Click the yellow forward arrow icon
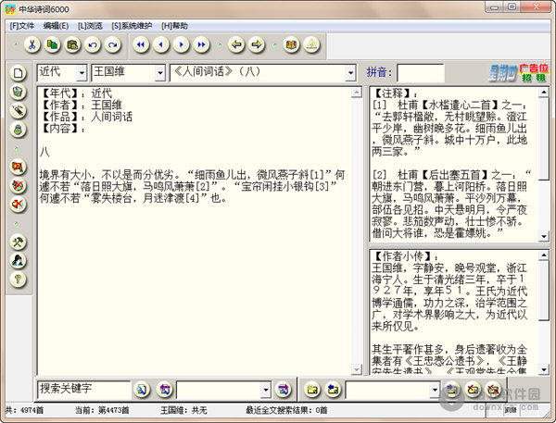Viewport: 556px width, 423px height. click(x=257, y=45)
